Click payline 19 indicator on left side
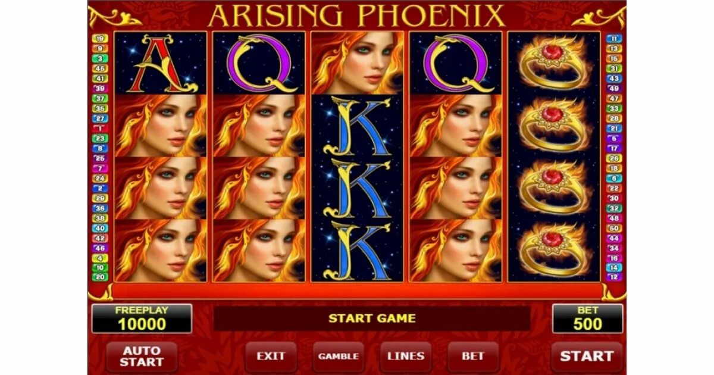The height and width of the screenshot is (375, 714). [x=100, y=39]
